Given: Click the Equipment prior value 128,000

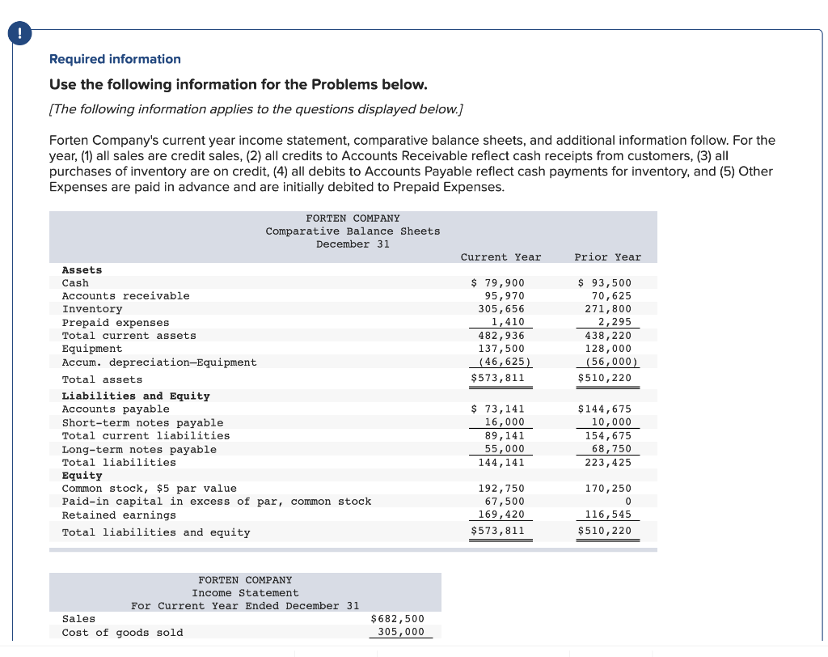Looking at the screenshot, I should [608, 349].
